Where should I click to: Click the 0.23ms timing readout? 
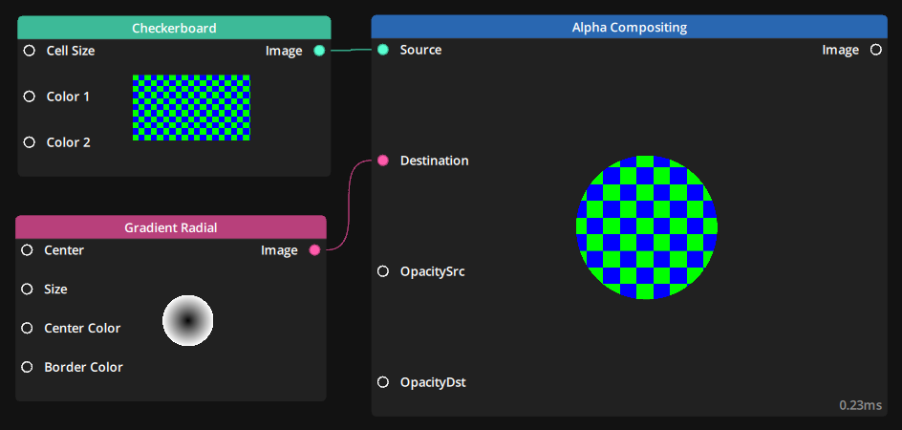(860, 405)
